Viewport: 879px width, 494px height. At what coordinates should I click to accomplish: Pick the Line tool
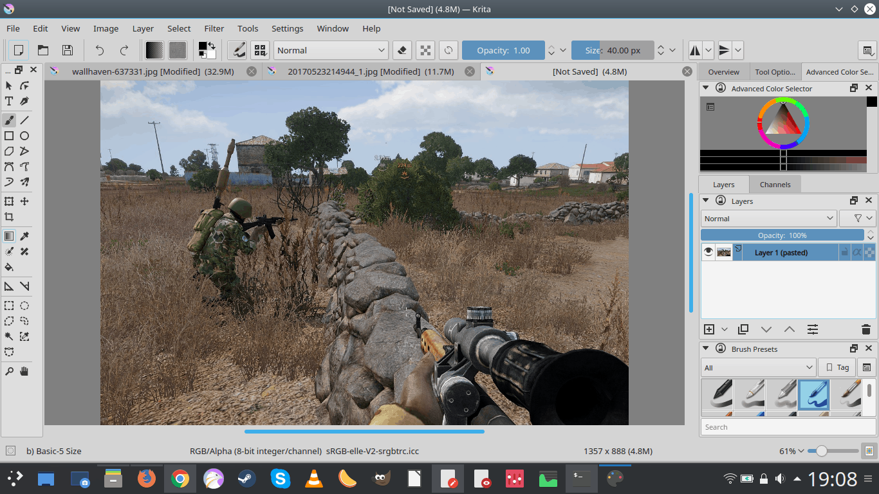click(24, 120)
